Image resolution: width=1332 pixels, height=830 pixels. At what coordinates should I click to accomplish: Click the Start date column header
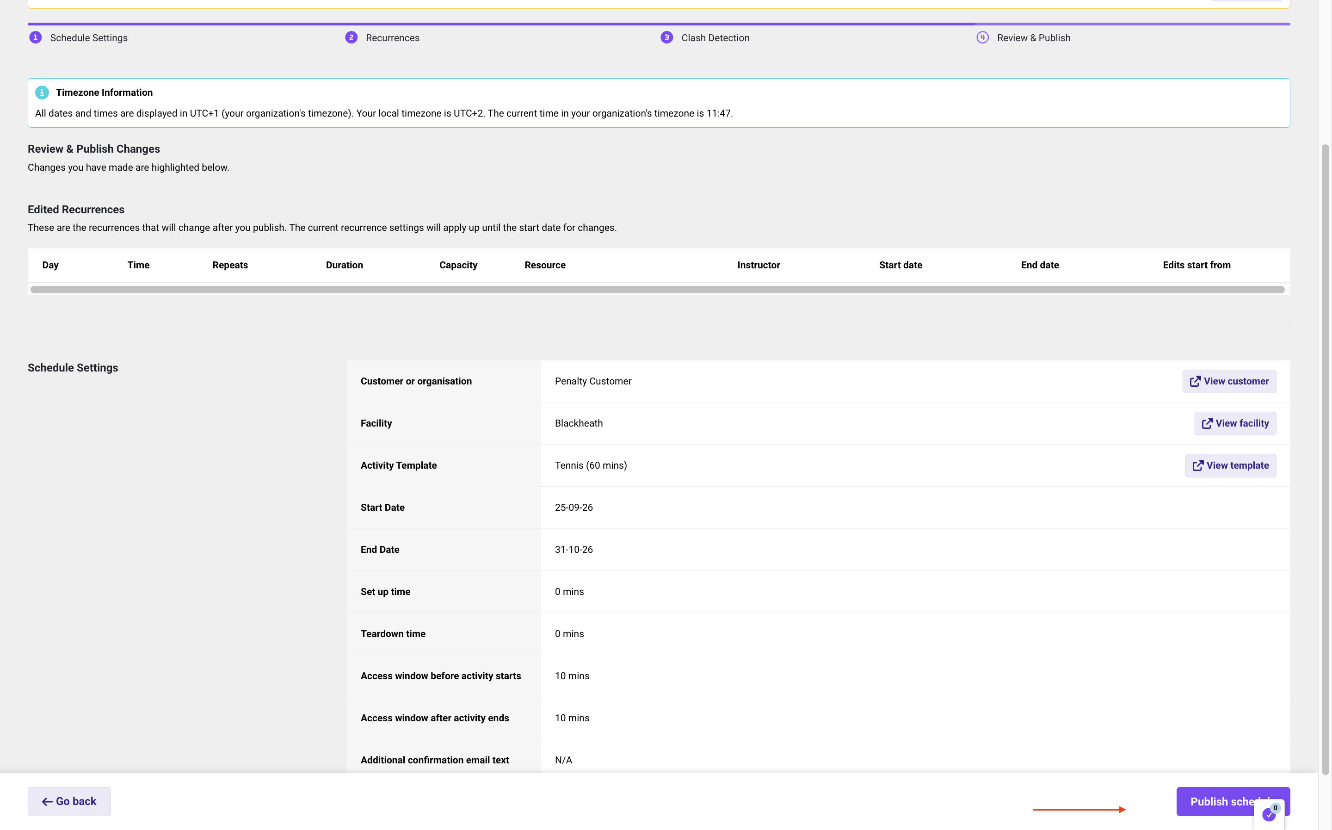(900, 265)
